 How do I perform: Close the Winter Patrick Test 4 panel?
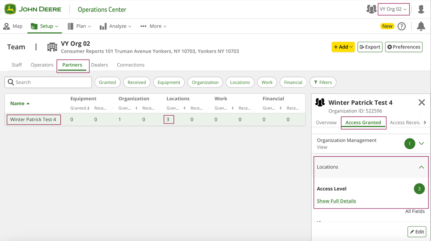click(x=422, y=103)
